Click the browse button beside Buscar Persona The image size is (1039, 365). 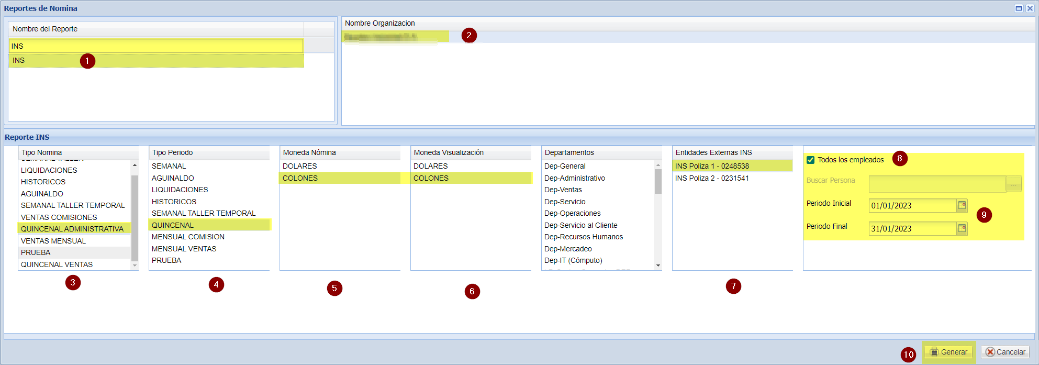1013,184
